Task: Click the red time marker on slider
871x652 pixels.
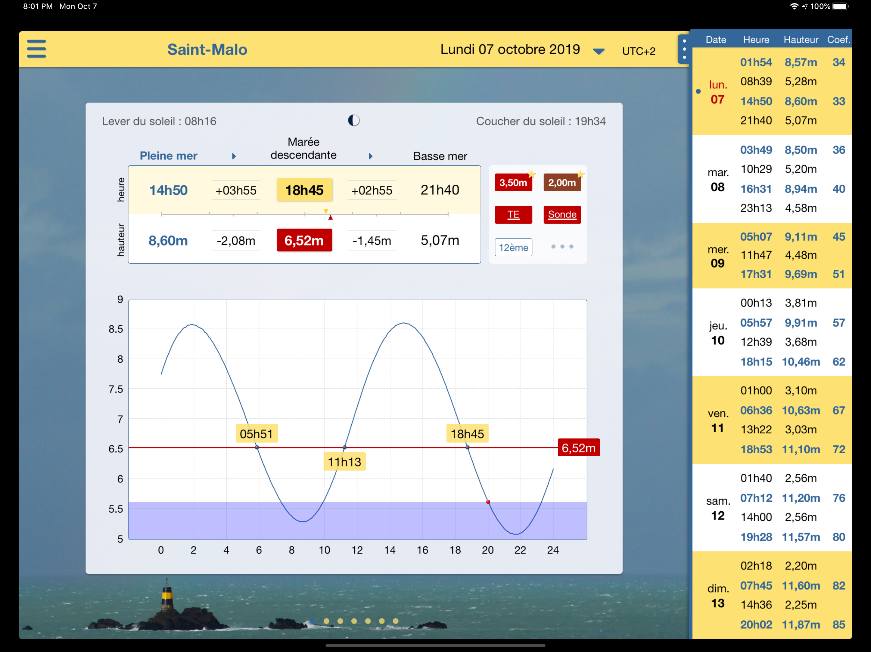Action: (x=330, y=217)
